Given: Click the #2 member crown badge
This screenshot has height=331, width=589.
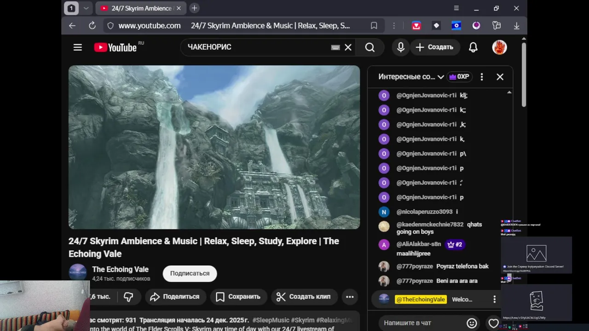Looking at the screenshot, I should click(x=455, y=245).
